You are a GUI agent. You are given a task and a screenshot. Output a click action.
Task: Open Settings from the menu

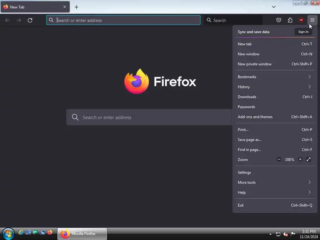pyautogui.click(x=275, y=172)
